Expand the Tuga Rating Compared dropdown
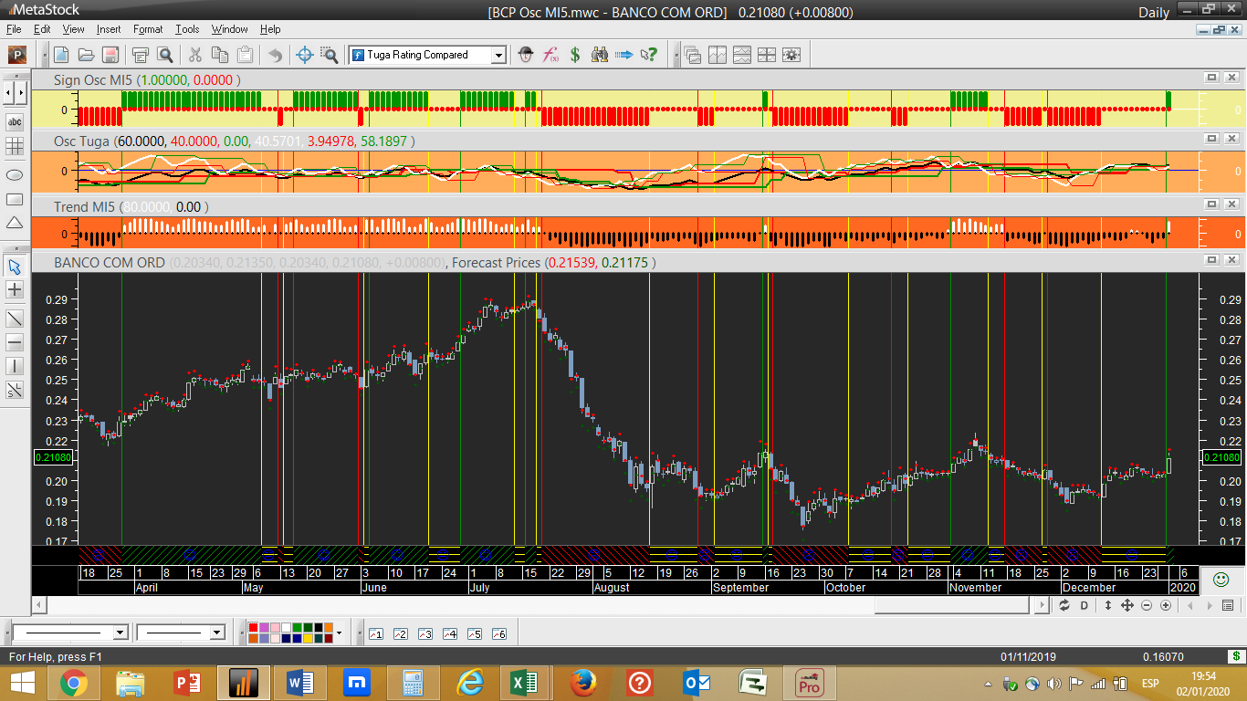 498,55
